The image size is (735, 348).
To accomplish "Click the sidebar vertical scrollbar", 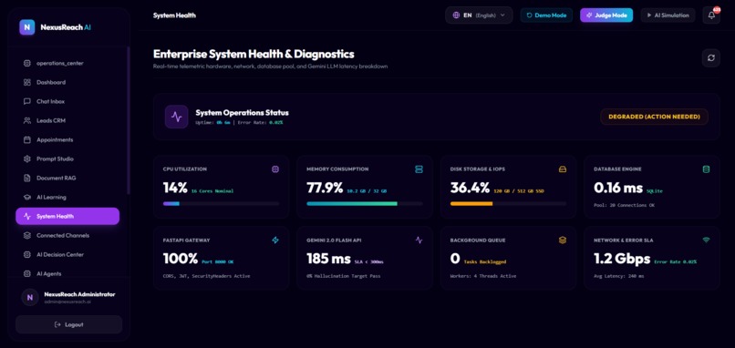I will 129,120.
